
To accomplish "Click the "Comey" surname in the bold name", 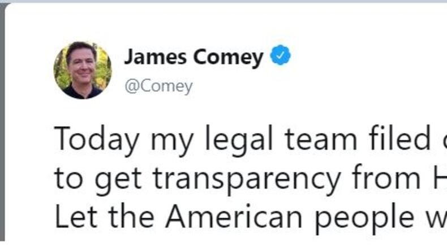I will coord(228,58).
